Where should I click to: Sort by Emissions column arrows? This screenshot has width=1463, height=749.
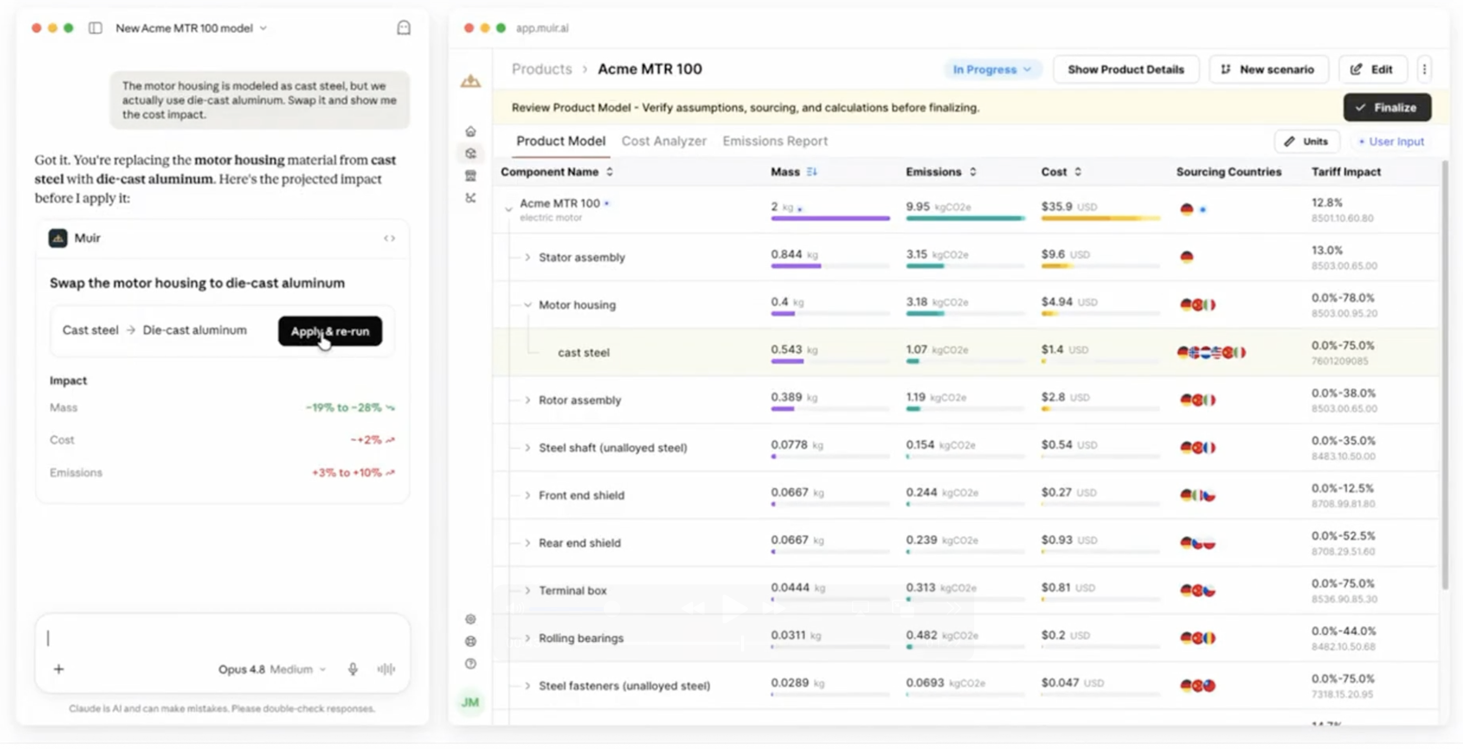(973, 171)
